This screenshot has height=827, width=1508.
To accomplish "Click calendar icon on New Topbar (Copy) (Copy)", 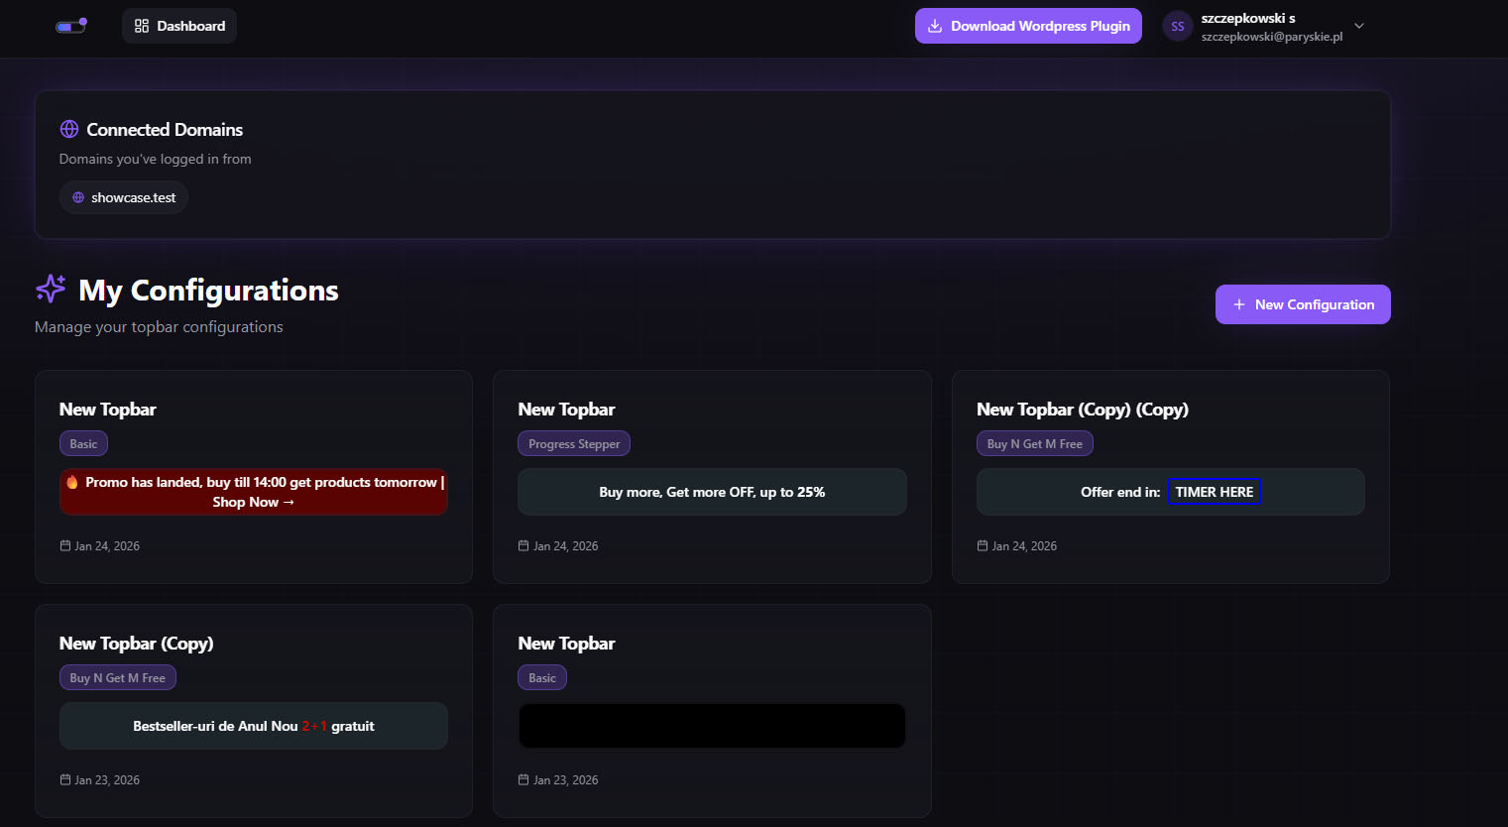I will (x=983, y=545).
